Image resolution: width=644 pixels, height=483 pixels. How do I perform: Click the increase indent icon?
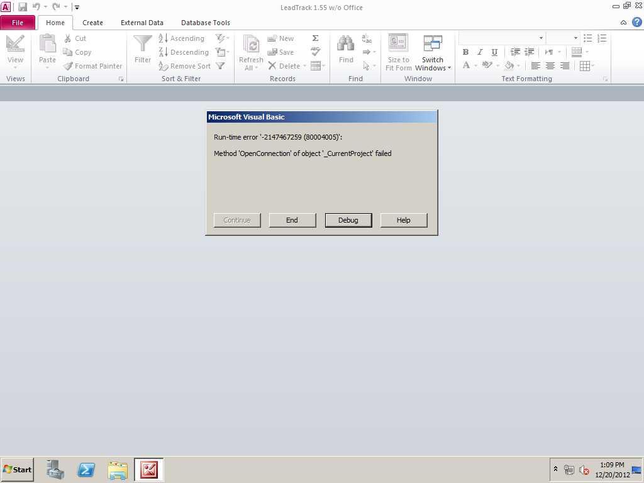tap(530, 52)
